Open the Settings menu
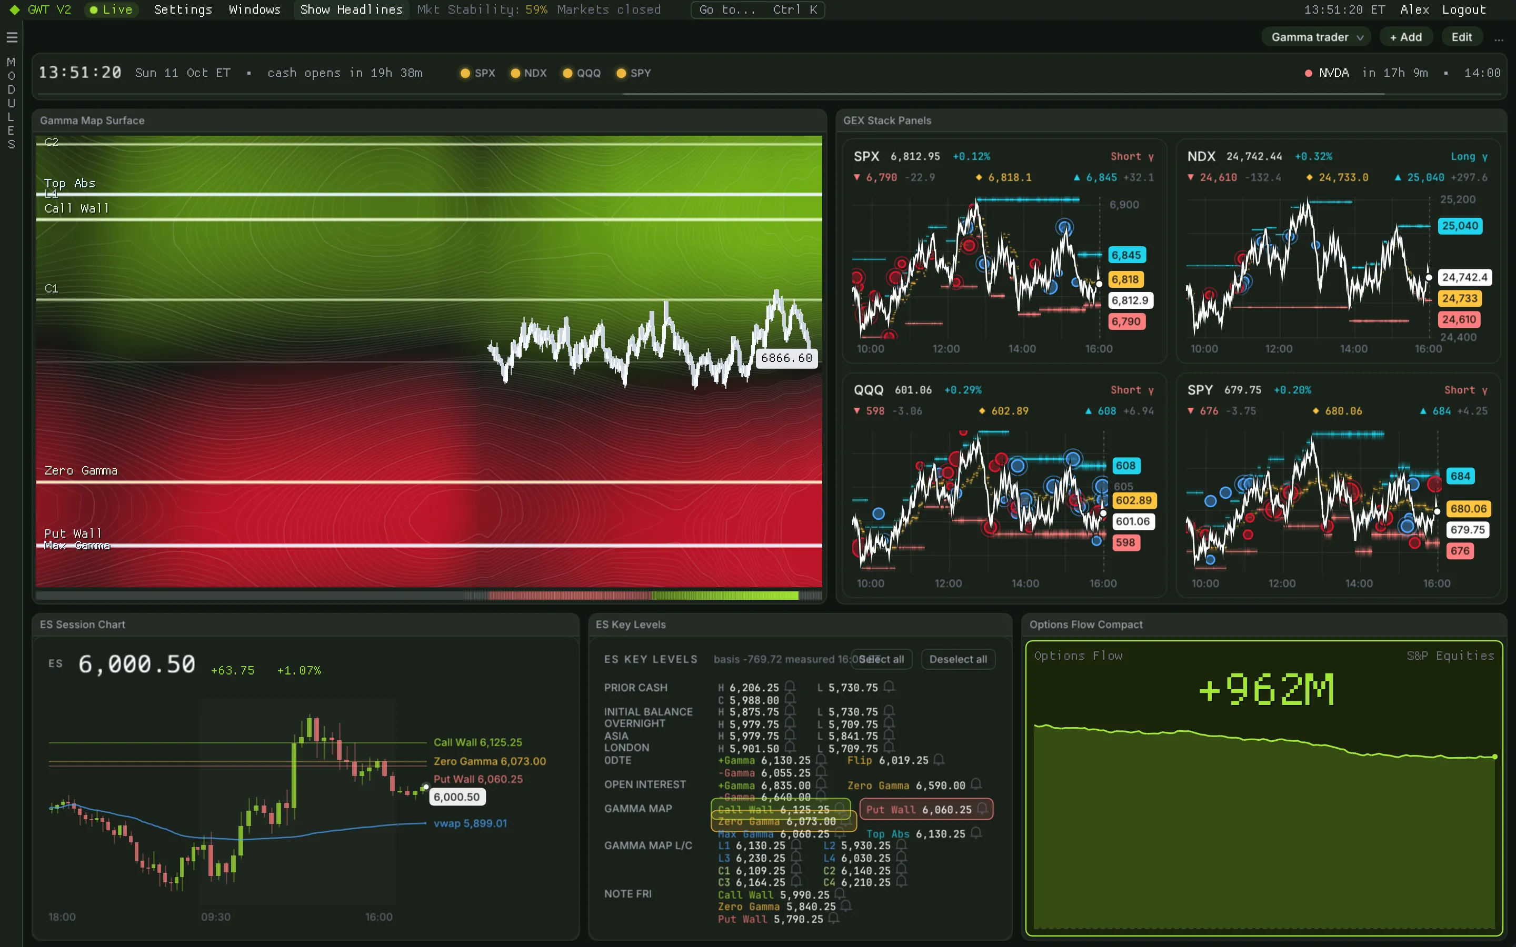 click(x=183, y=9)
